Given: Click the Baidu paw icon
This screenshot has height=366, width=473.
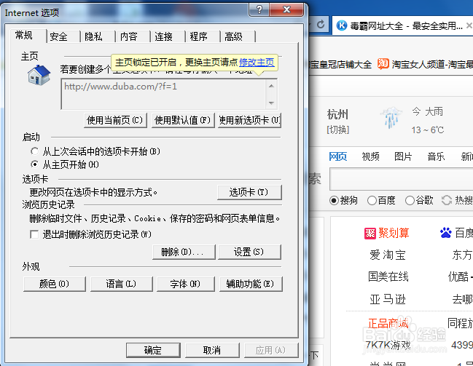Looking at the screenshot, I should coord(445,233).
